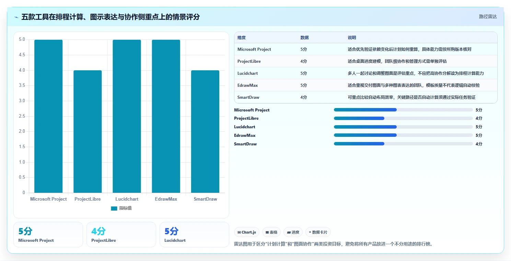
Task: Select the Lucidchart table row name
Action: (x=247, y=73)
